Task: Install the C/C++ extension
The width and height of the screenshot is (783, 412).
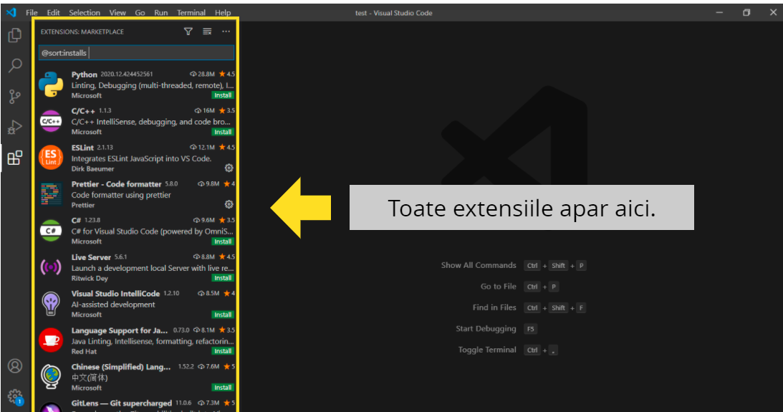Action: click(x=223, y=132)
